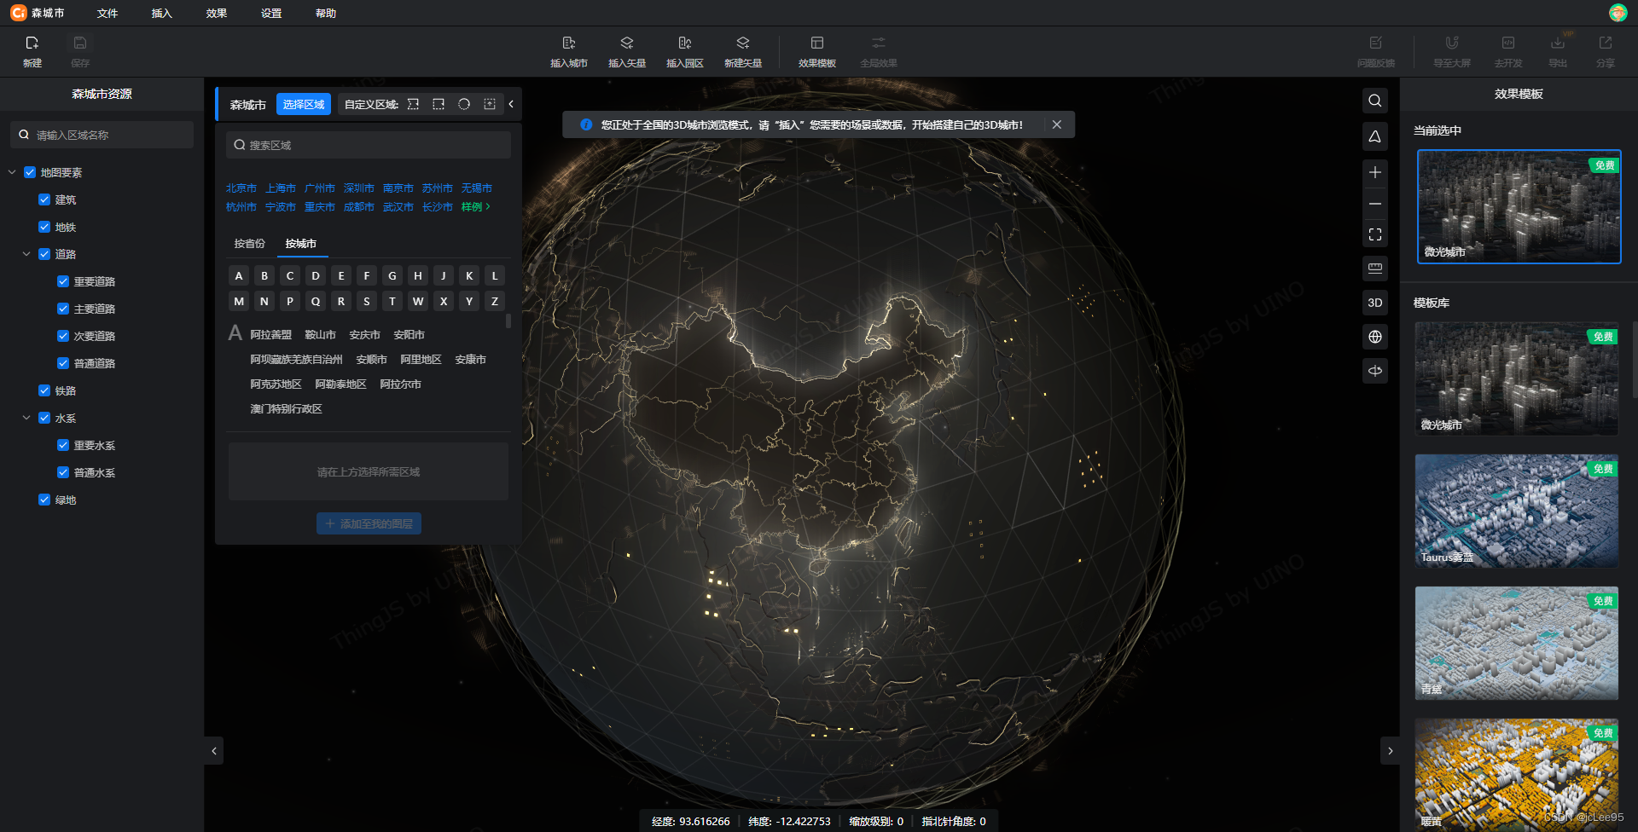Click the 问题反馈 feedback icon
The width and height of the screenshot is (1638, 832).
click(x=1376, y=43)
